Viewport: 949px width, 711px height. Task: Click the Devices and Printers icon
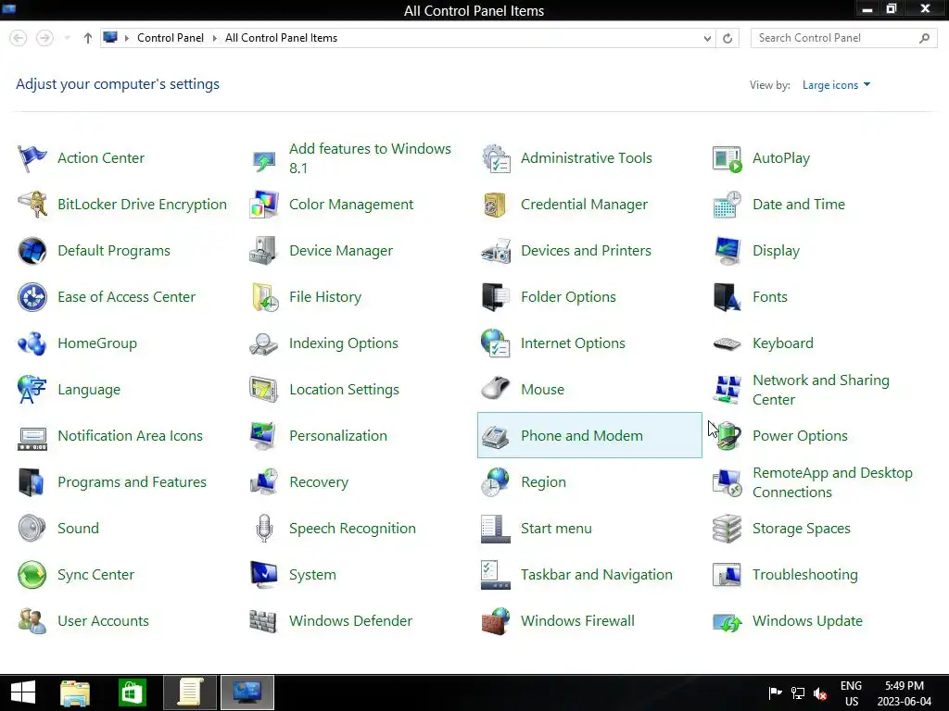tap(496, 251)
